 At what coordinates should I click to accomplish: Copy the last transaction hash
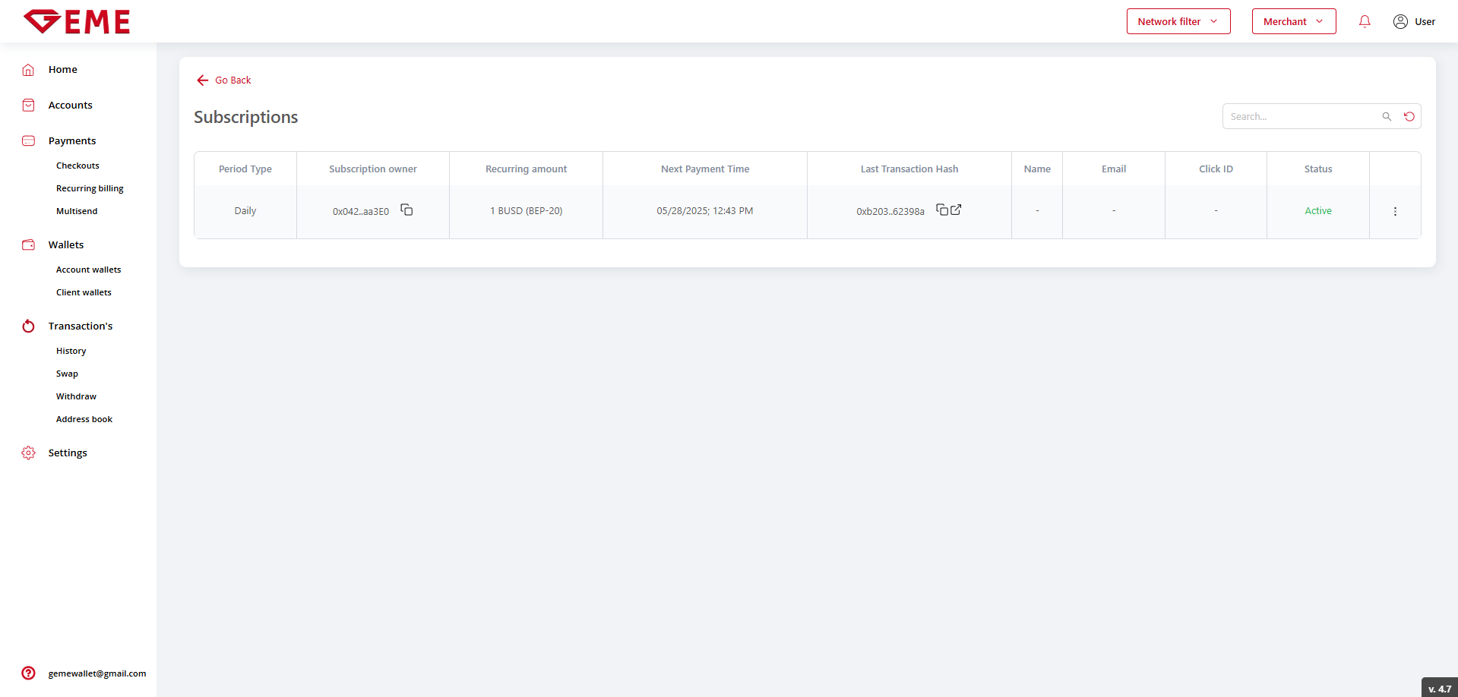[942, 210]
